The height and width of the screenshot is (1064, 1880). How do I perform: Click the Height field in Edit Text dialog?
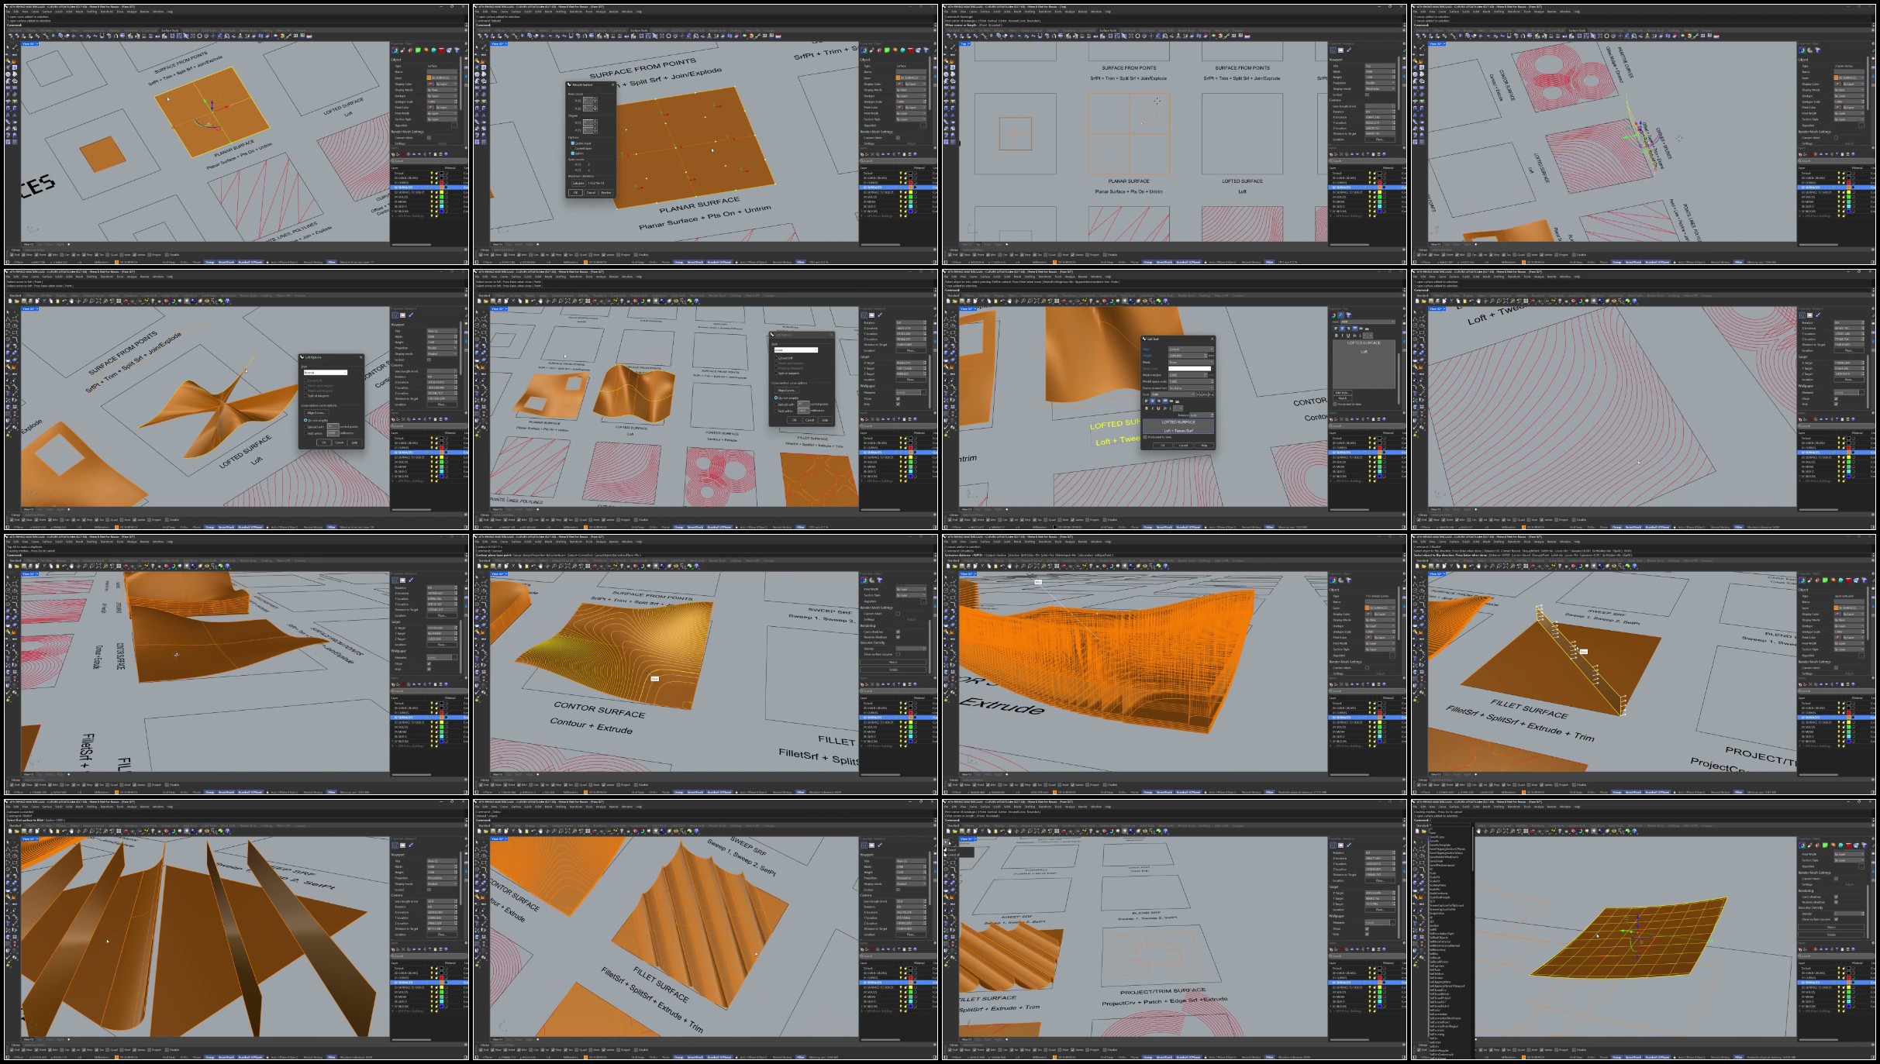click(1188, 356)
